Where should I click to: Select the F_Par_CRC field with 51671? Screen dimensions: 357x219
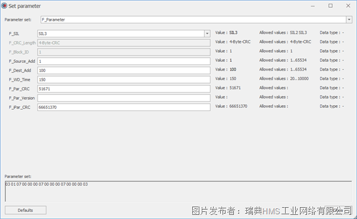[x=124, y=89]
